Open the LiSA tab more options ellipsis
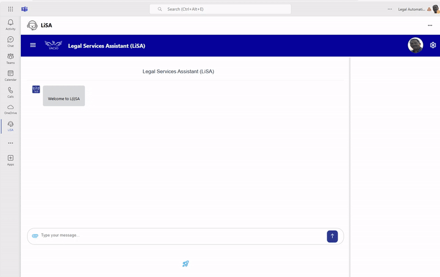The height and width of the screenshot is (277, 440). (x=430, y=25)
